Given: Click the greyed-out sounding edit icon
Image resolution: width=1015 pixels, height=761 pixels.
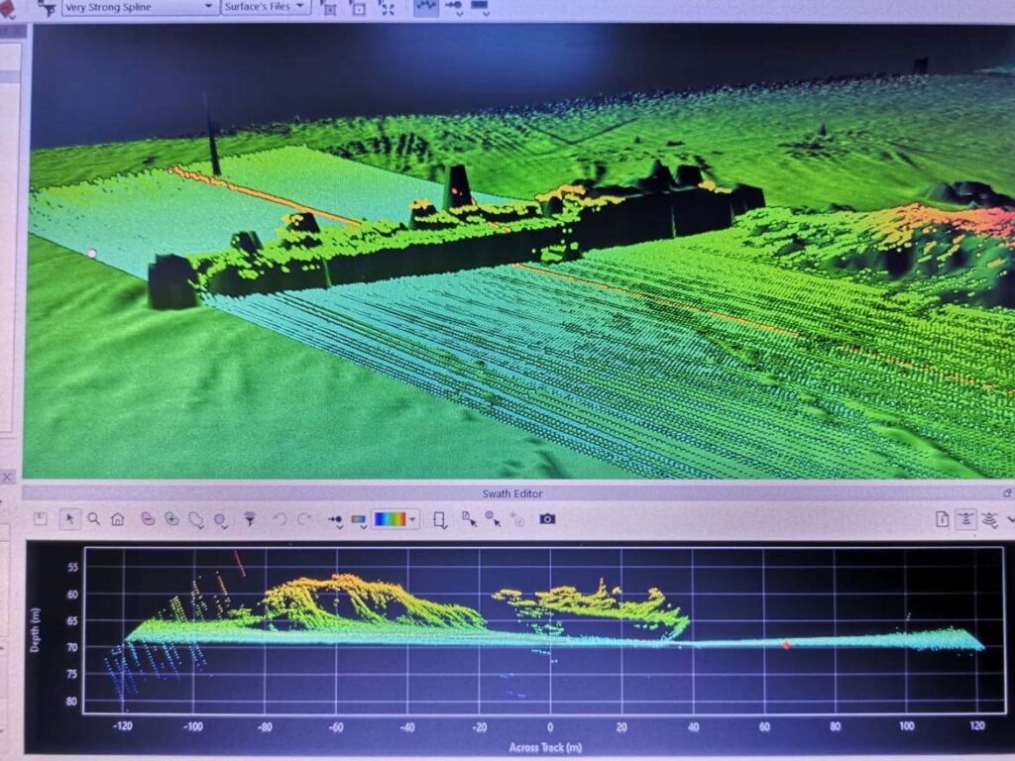Looking at the screenshot, I should [x=517, y=519].
